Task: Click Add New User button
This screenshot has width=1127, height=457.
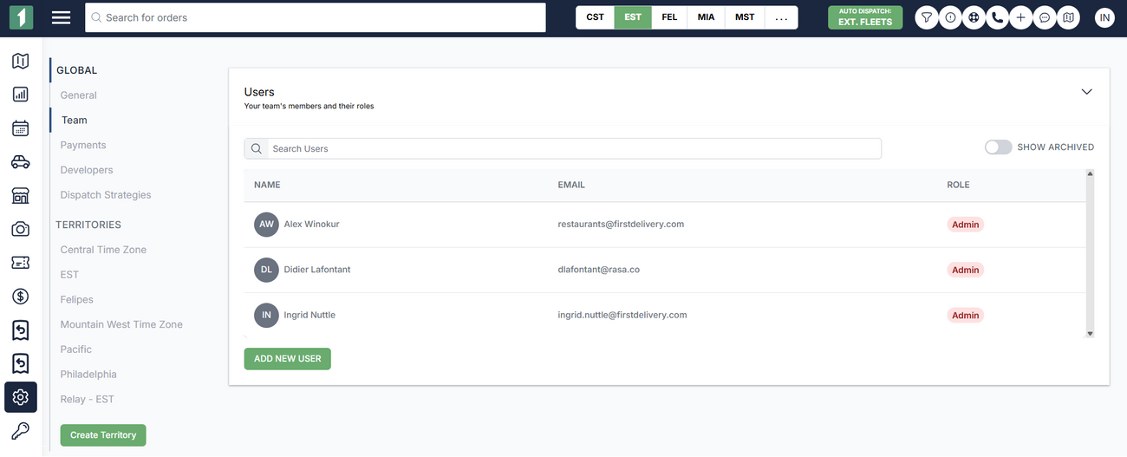Action: click(x=288, y=358)
